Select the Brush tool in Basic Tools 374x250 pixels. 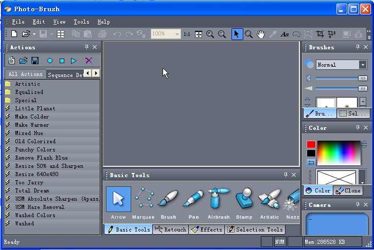click(168, 203)
